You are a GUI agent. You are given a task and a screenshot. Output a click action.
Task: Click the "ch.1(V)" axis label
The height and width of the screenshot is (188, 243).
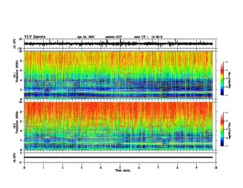[x=15, y=44]
